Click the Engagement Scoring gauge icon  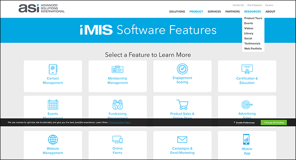click(x=182, y=69)
